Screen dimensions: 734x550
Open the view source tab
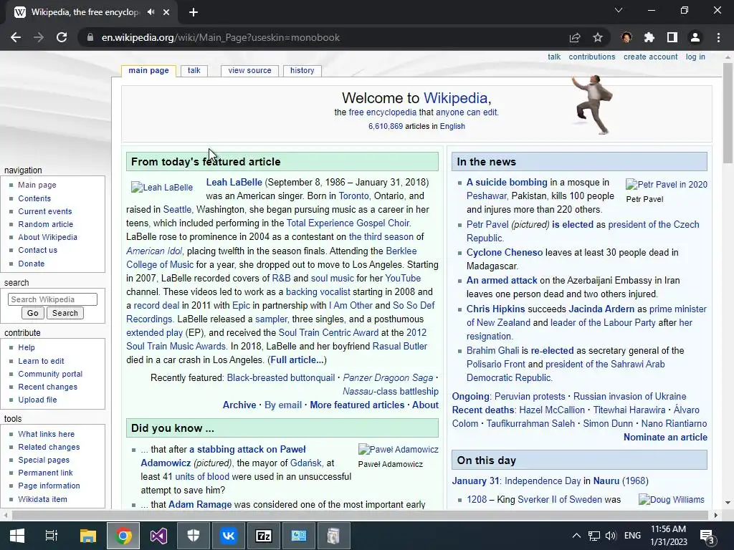click(x=249, y=71)
